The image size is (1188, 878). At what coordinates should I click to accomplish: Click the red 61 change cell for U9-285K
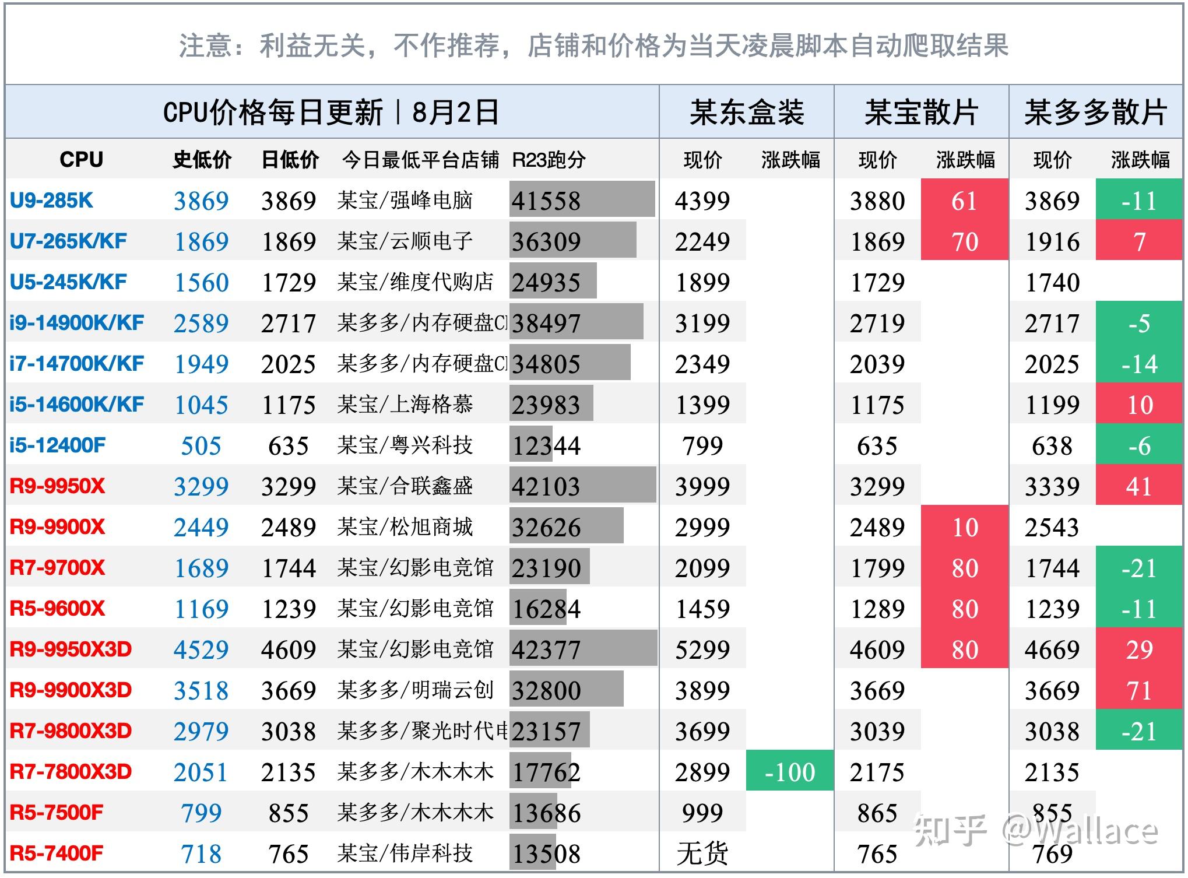[965, 201]
